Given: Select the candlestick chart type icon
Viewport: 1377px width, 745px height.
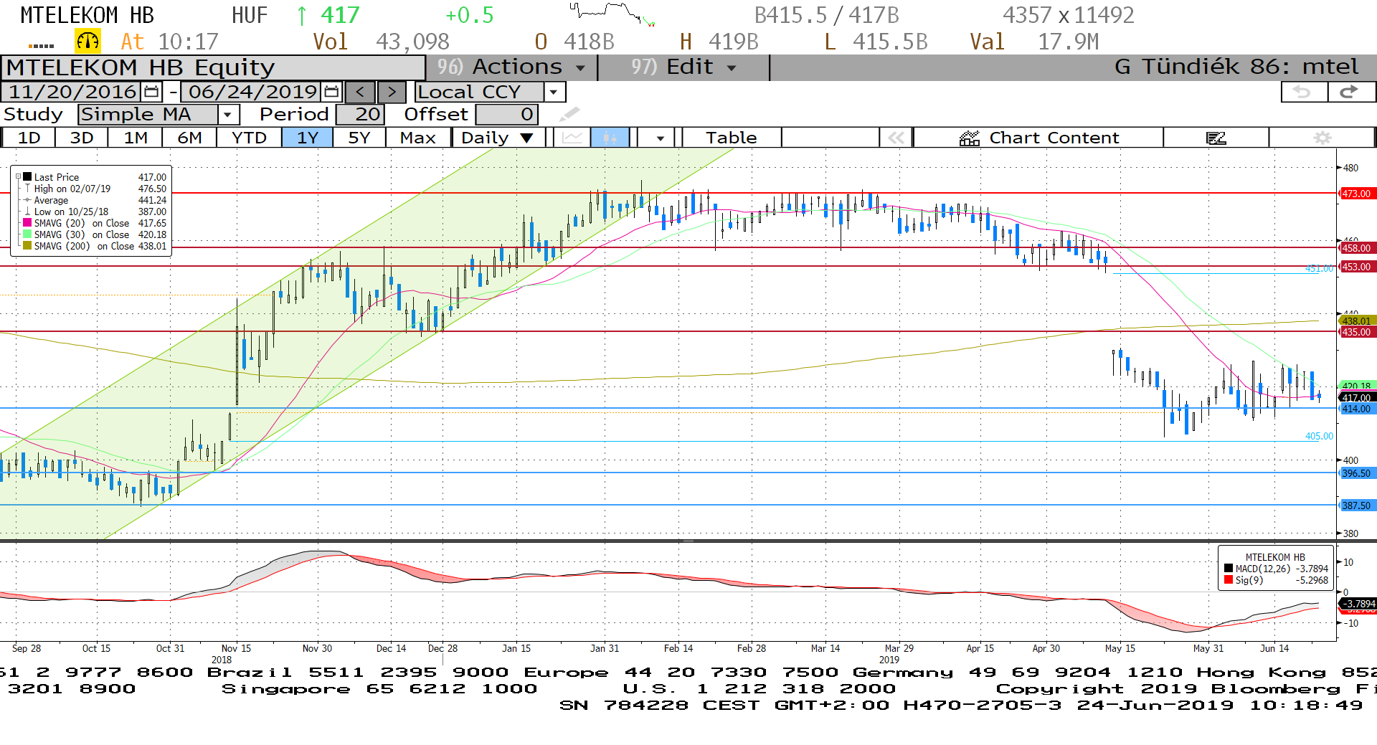Looking at the screenshot, I should pyautogui.click(x=610, y=138).
